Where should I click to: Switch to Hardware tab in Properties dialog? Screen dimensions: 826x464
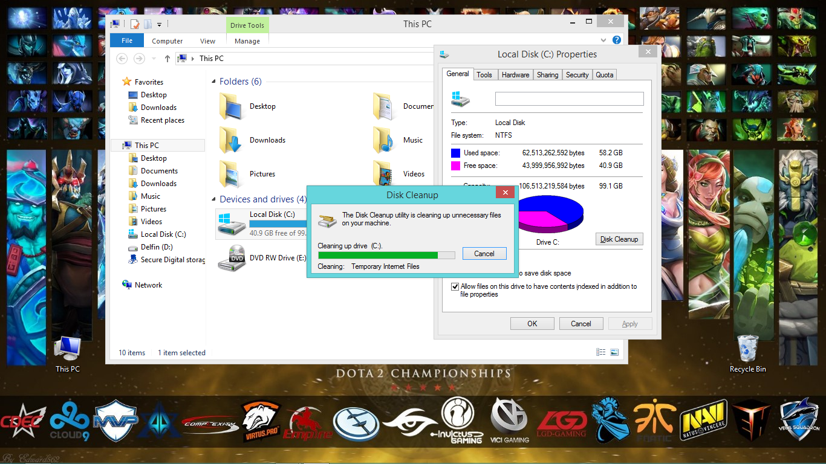point(515,75)
